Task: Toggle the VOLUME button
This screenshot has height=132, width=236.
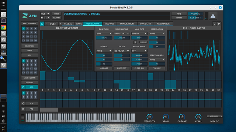Action: point(195,14)
